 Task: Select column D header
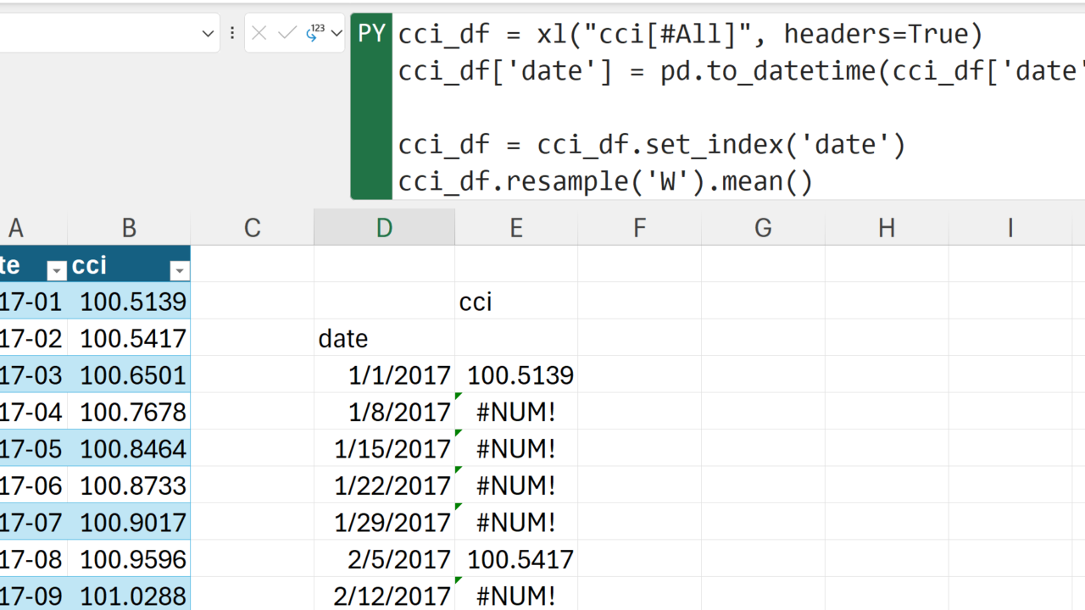point(384,227)
